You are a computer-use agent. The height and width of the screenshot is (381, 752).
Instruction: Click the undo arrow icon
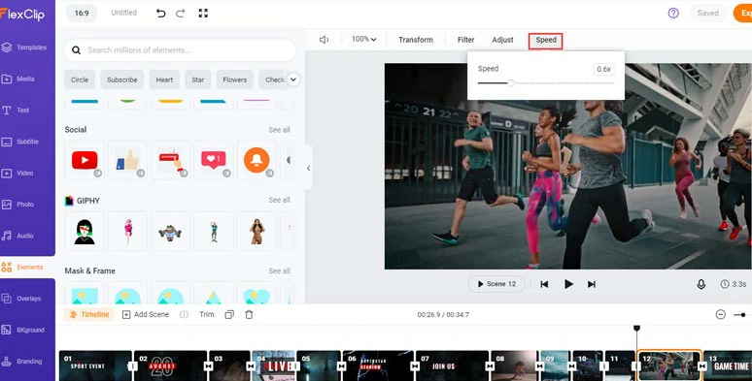point(160,14)
